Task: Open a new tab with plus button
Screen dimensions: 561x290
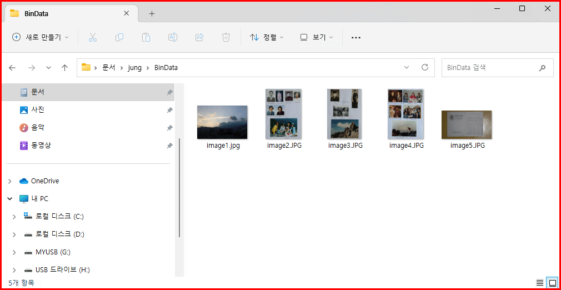Action: coord(152,13)
